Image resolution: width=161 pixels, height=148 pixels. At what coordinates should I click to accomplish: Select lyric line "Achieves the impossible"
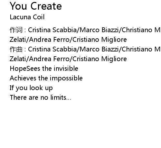[x=46, y=78]
